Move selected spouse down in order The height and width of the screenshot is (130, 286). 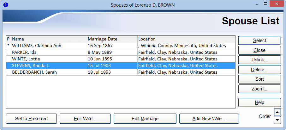(x=277, y=120)
